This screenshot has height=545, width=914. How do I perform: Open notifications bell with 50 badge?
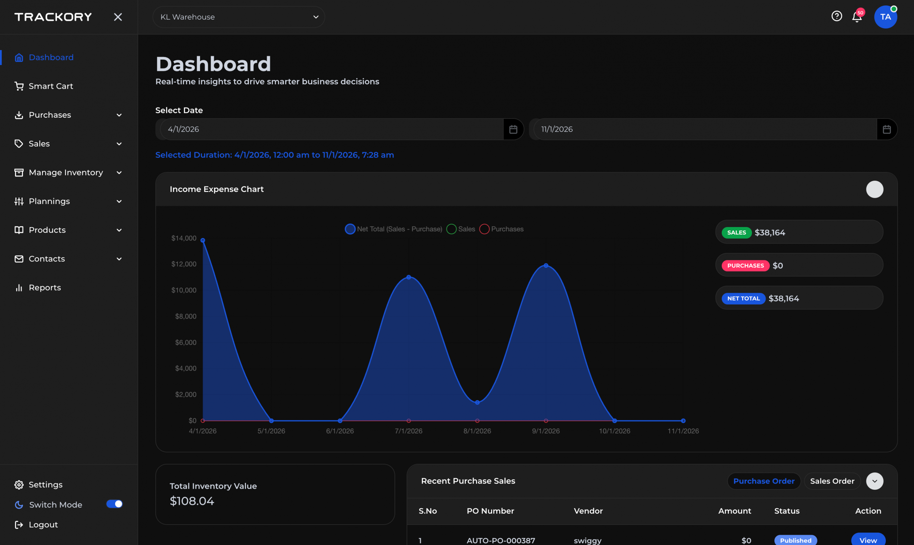click(x=857, y=17)
